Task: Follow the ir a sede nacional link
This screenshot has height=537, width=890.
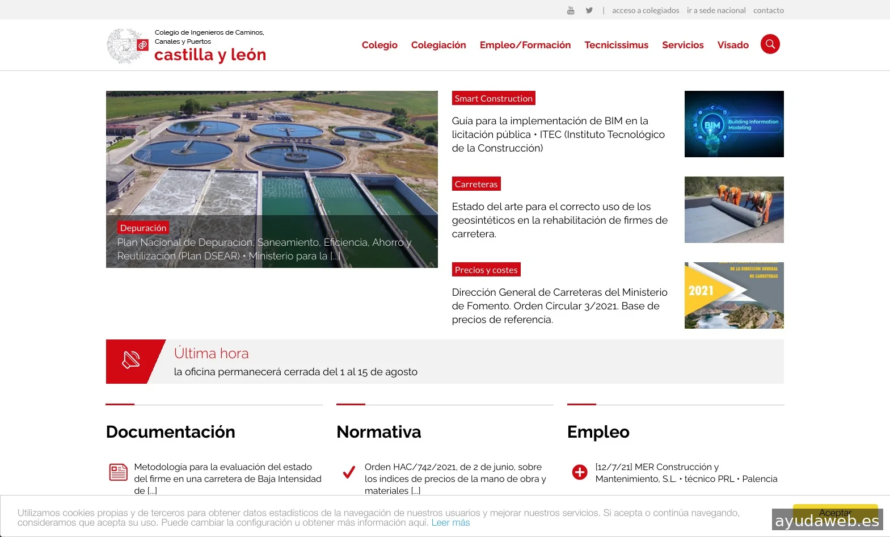Action: [x=716, y=10]
